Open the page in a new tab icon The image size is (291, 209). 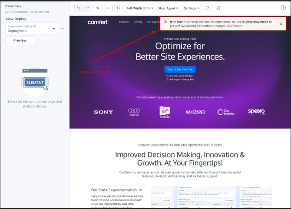tap(218, 8)
